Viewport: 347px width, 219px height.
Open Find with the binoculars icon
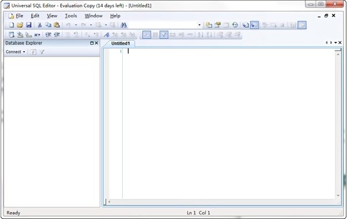click(x=124, y=25)
